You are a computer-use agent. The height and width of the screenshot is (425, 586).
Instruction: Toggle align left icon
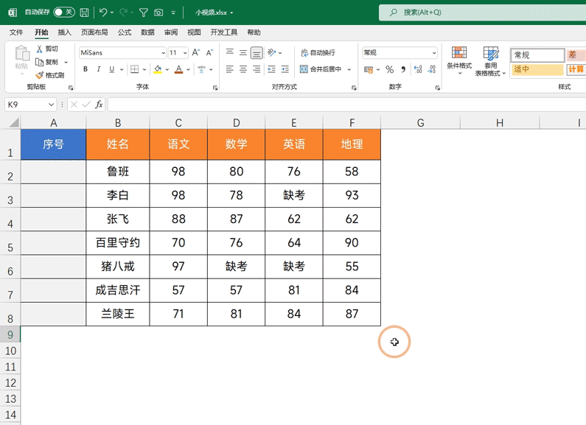click(230, 69)
